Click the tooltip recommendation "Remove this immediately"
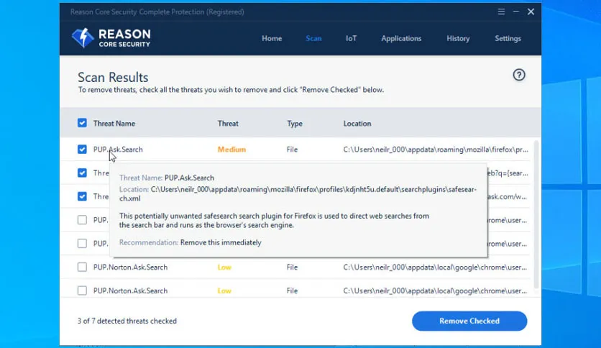Viewport: 601px width, 348px height. tap(221, 242)
